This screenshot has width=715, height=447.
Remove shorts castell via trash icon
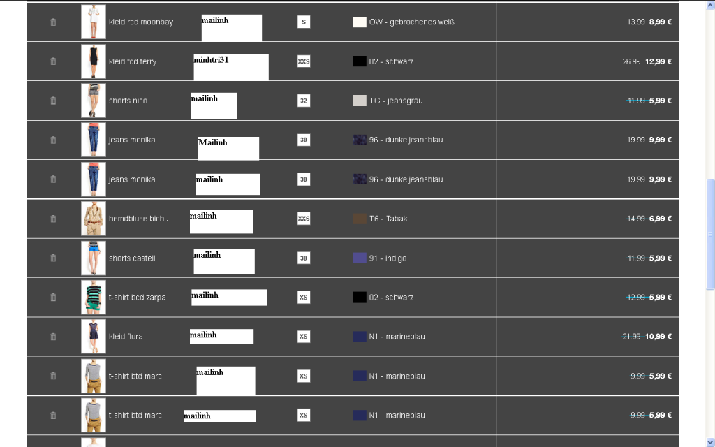click(x=53, y=258)
